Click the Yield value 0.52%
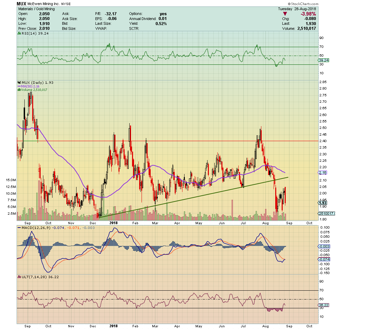 (161, 24)
